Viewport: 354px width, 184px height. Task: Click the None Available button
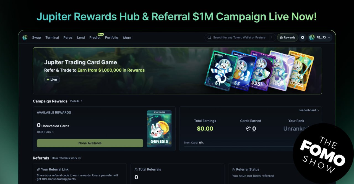(90, 143)
